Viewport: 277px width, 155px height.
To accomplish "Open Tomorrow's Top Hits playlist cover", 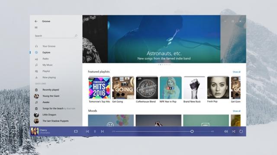I will click(99, 88).
